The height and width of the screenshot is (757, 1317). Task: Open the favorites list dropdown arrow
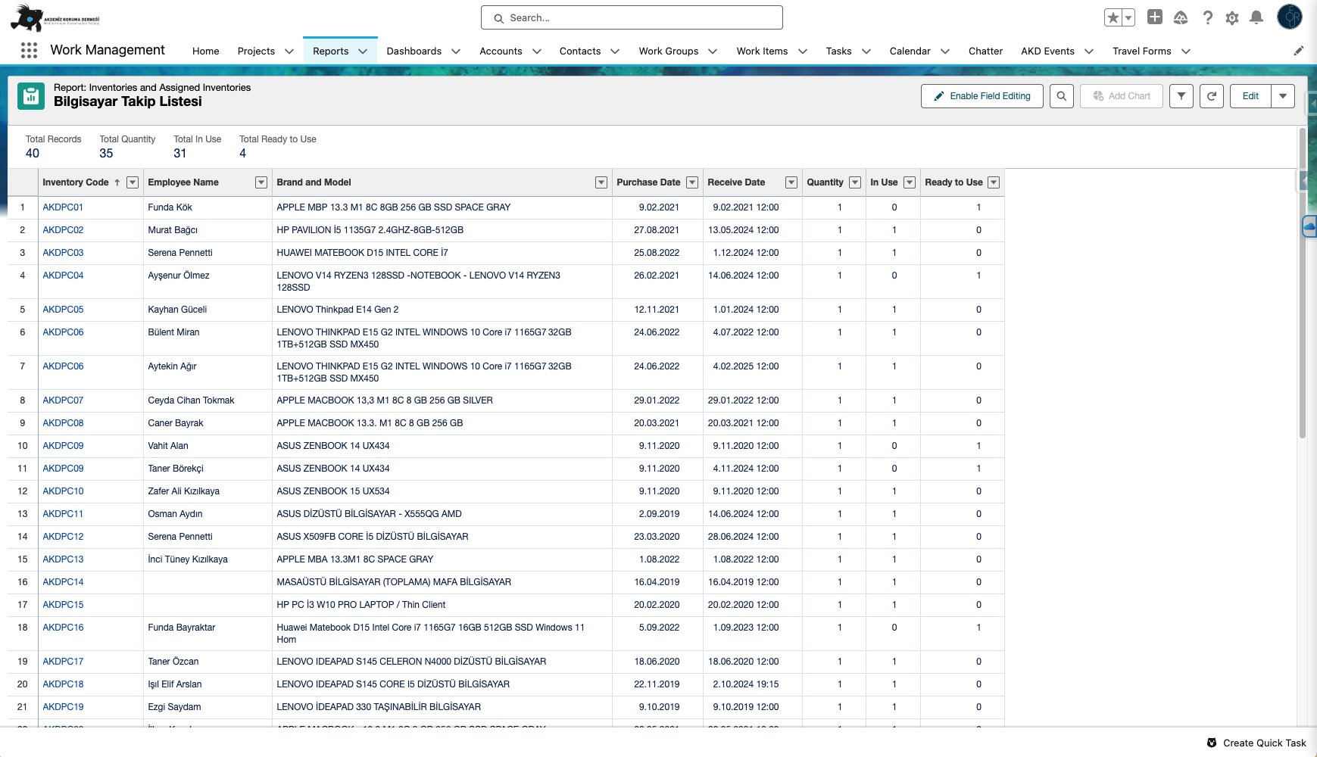point(1128,17)
